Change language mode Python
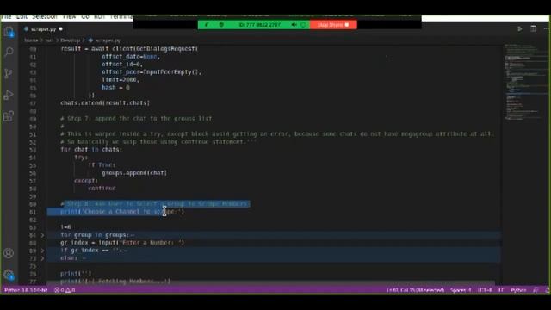 [518, 290]
